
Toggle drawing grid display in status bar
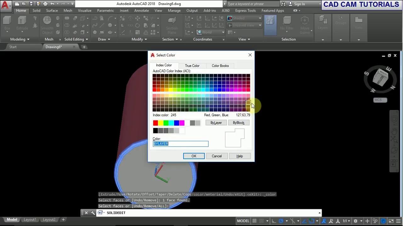click(x=254, y=221)
